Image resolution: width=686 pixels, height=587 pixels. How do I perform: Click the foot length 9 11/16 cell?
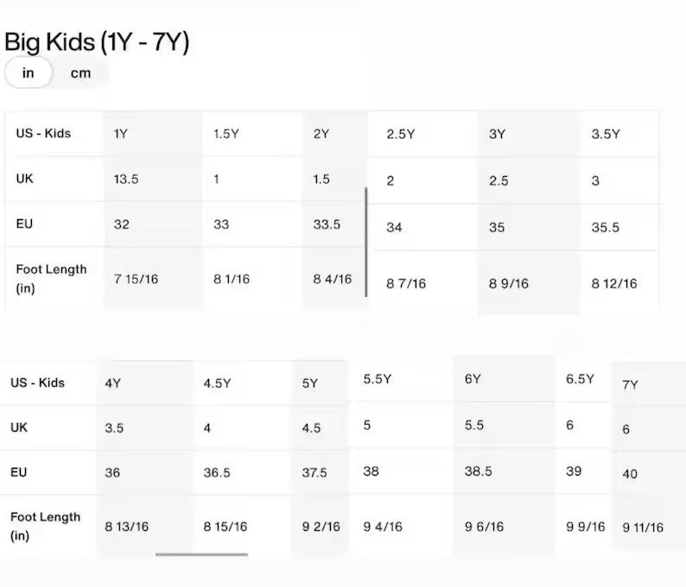pyautogui.click(x=643, y=527)
